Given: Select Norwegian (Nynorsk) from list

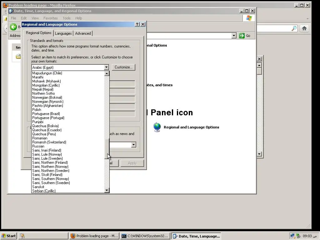Looking at the screenshot, I should click(x=68, y=102).
